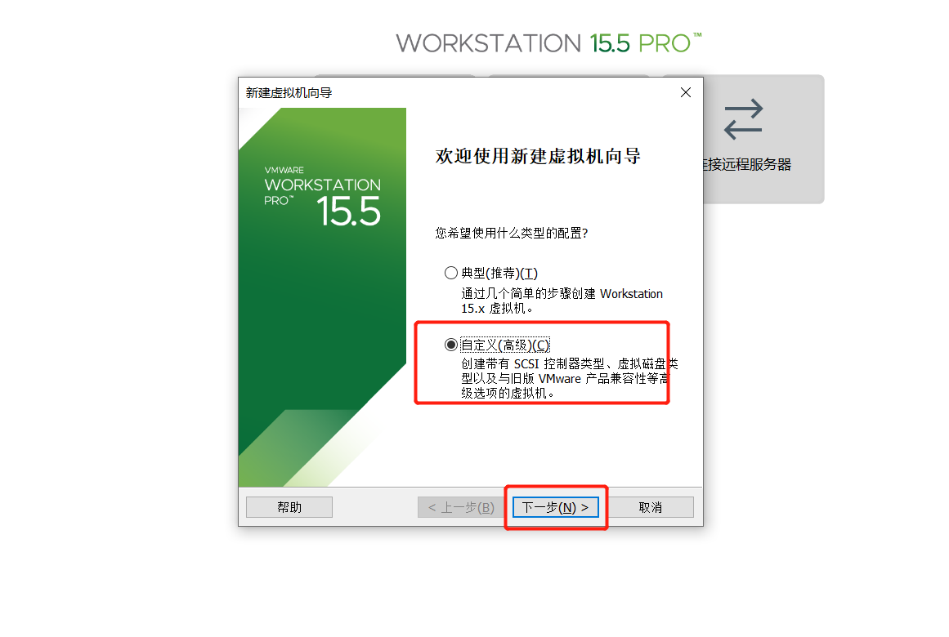Click the 自定义 description mentioning SCSI 控制器类型

[x=570, y=378]
